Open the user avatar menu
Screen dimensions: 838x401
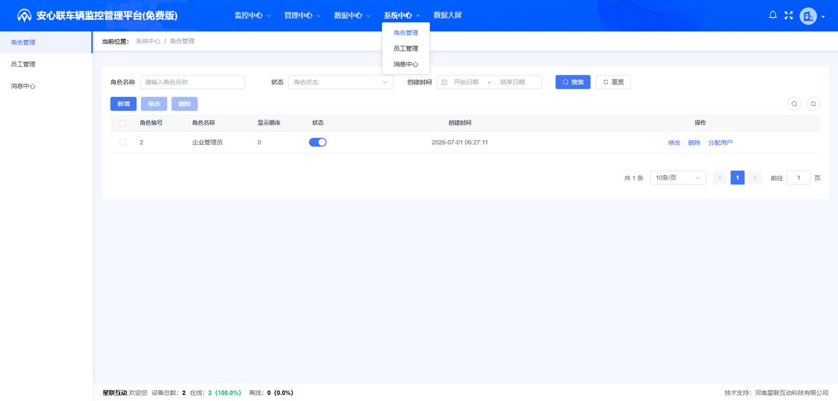coord(808,16)
